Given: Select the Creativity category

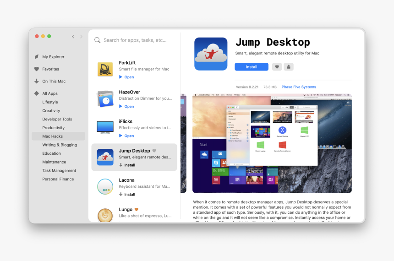Looking at the screenshot, I should coord(51,110).
